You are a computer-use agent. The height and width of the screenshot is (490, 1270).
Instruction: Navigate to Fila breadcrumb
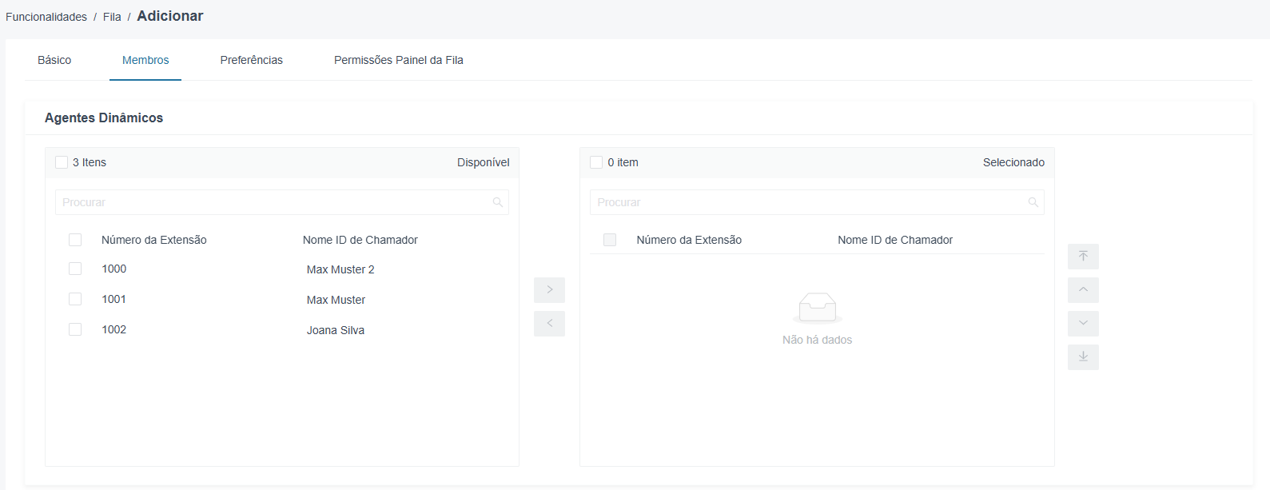tap(112, 17)
